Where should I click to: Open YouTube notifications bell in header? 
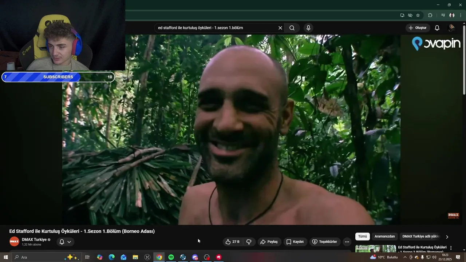[437, 28]
